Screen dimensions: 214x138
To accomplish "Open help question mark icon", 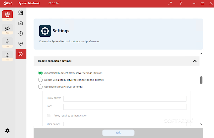I will pyautogui.click(x=181, y=3).
